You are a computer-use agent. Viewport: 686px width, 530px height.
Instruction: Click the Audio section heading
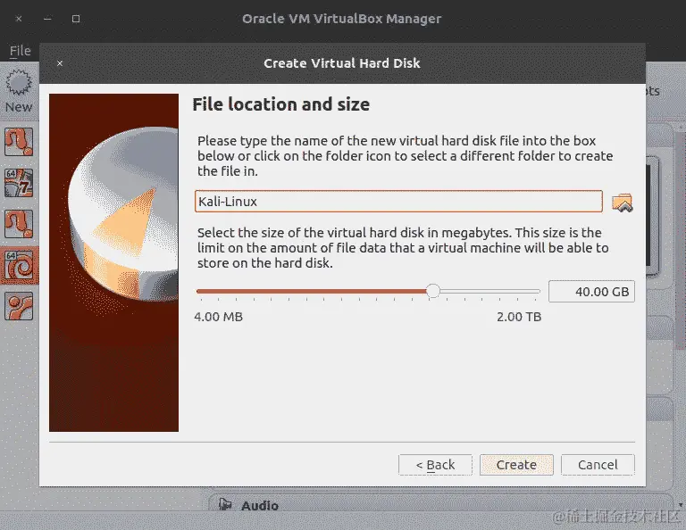coord(260,506)
